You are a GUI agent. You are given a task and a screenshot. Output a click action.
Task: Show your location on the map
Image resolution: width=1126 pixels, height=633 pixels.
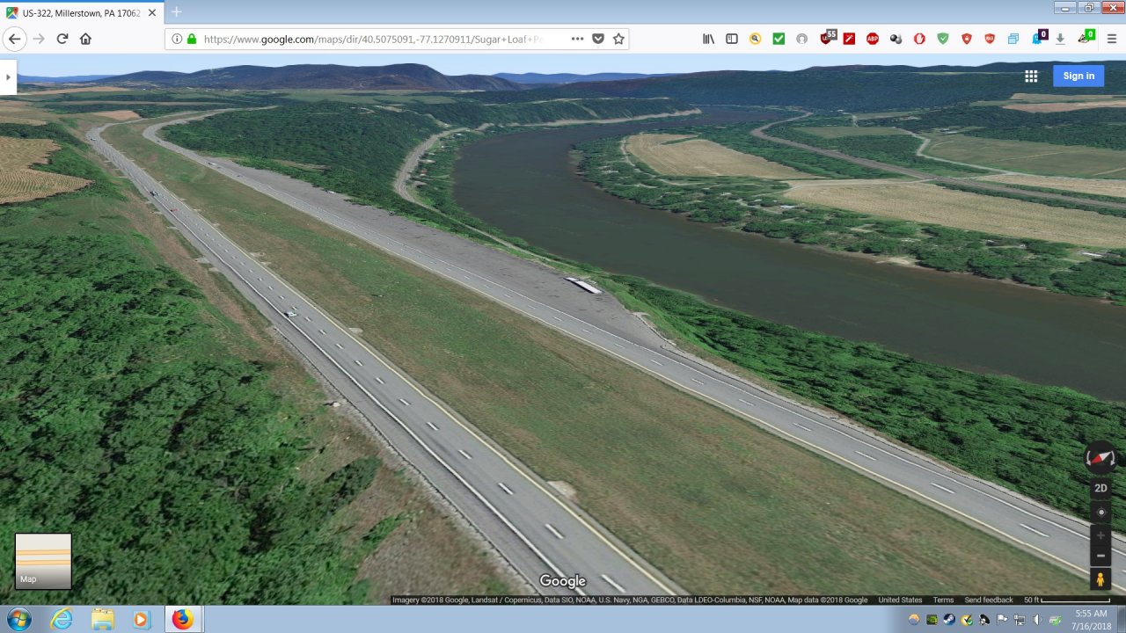click(x=1100, y=512)
